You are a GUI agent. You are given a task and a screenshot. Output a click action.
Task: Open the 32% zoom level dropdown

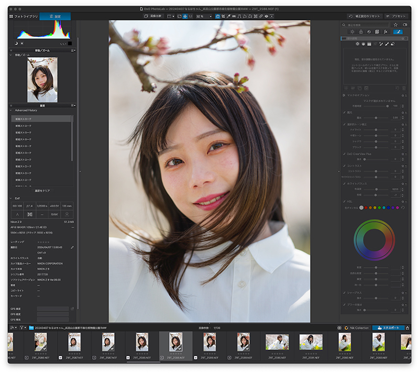204,16
